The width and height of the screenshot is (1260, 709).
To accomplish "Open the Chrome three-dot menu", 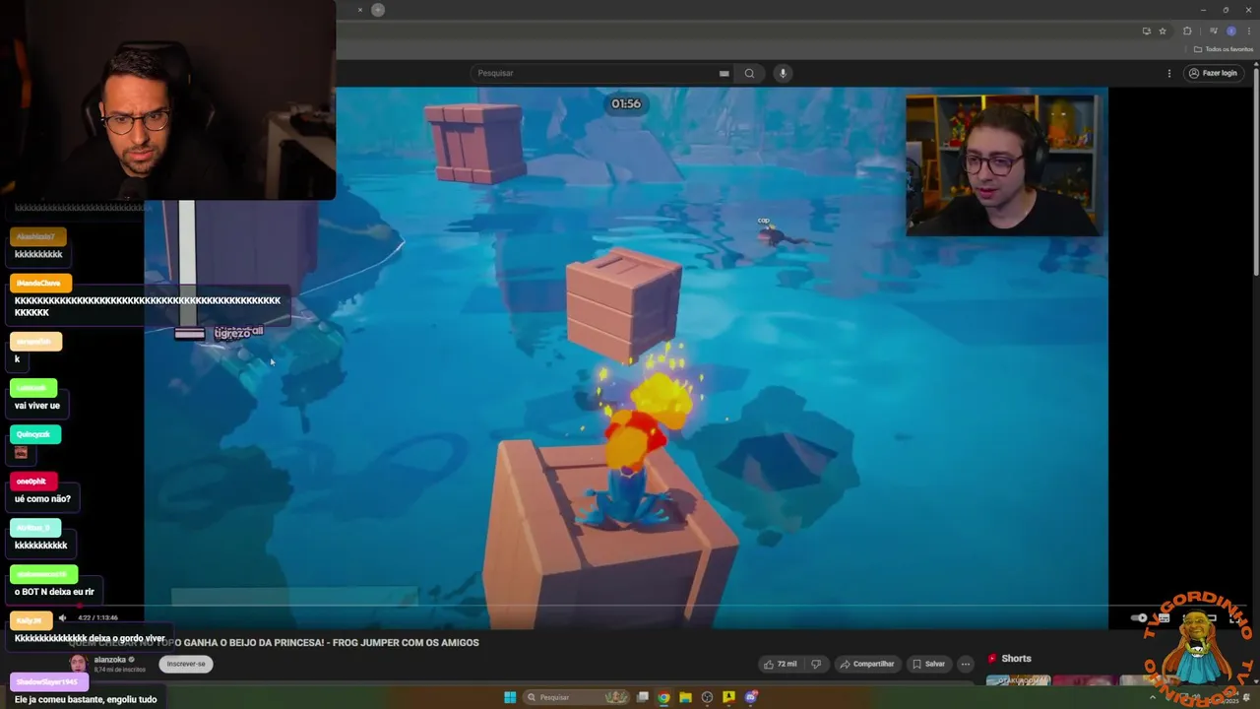I will pos(1249,31).
